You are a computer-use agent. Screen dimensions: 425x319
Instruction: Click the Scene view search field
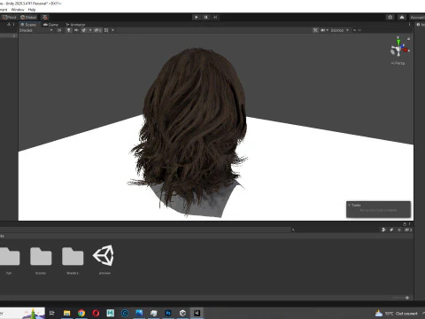point(381,30)
